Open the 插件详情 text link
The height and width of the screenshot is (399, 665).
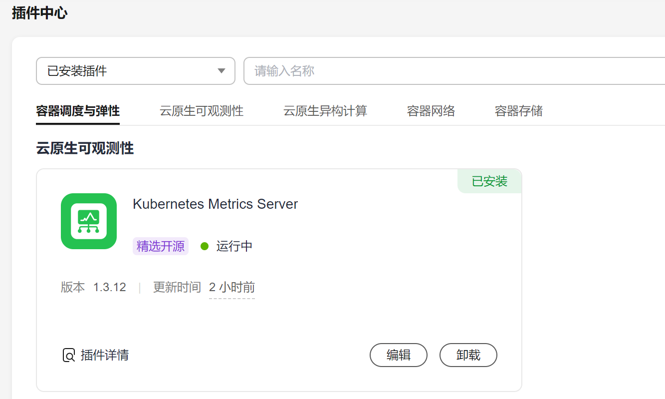click(x=105, y=356)
